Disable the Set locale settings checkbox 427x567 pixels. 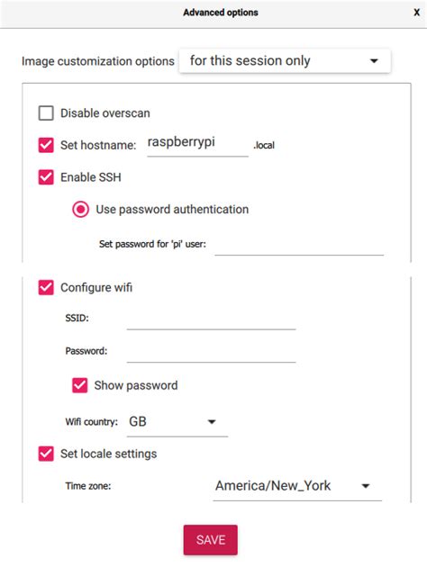point(46,454)
